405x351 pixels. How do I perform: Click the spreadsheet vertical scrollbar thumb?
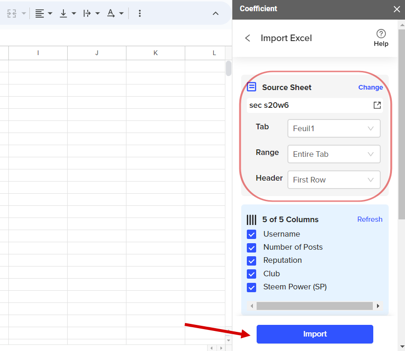coord(228,68)
